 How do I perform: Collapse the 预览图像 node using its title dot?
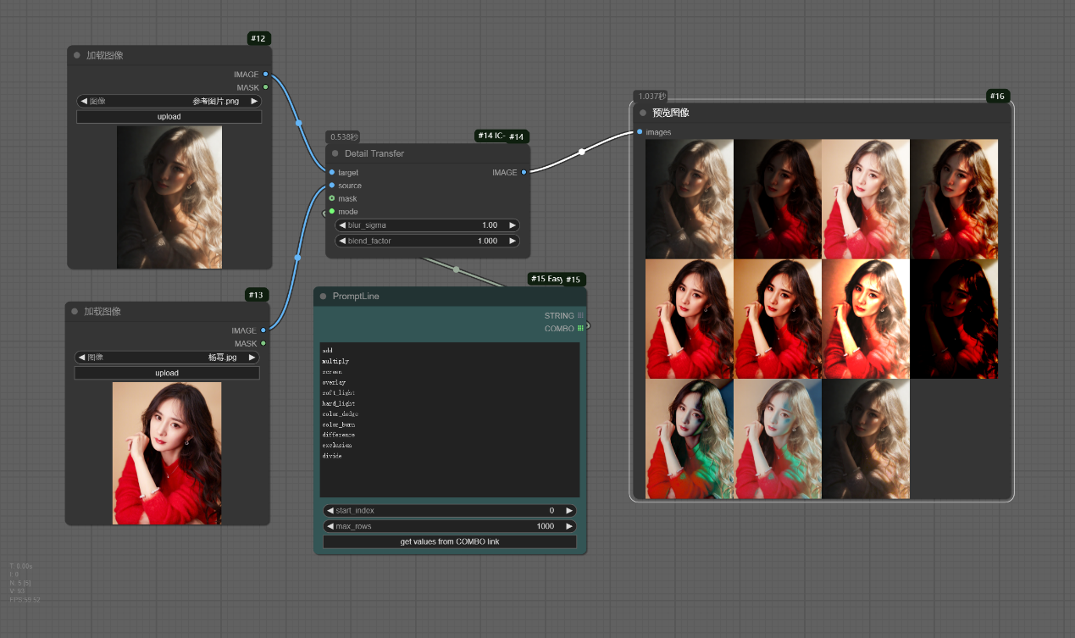(643, 113)
